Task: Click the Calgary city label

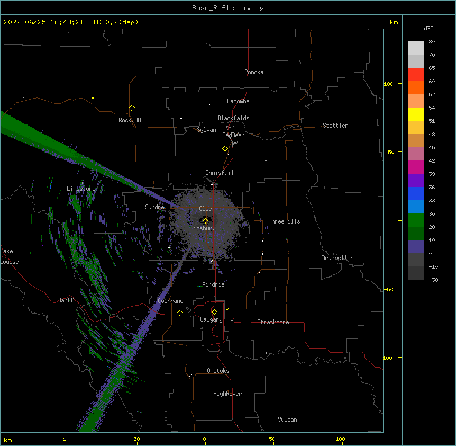Action: point(211,319)
